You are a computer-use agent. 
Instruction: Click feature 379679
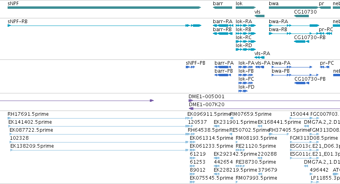pyautogui.click(x=260, y=174)
